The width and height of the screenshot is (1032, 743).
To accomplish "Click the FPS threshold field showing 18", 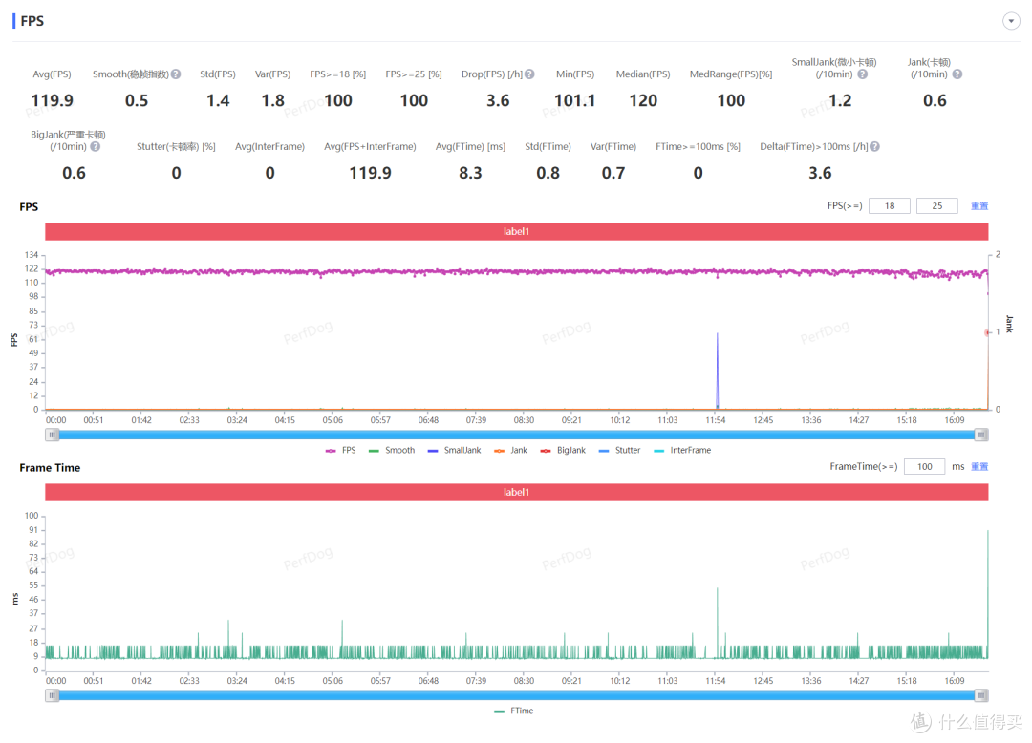I will (890, 205).
